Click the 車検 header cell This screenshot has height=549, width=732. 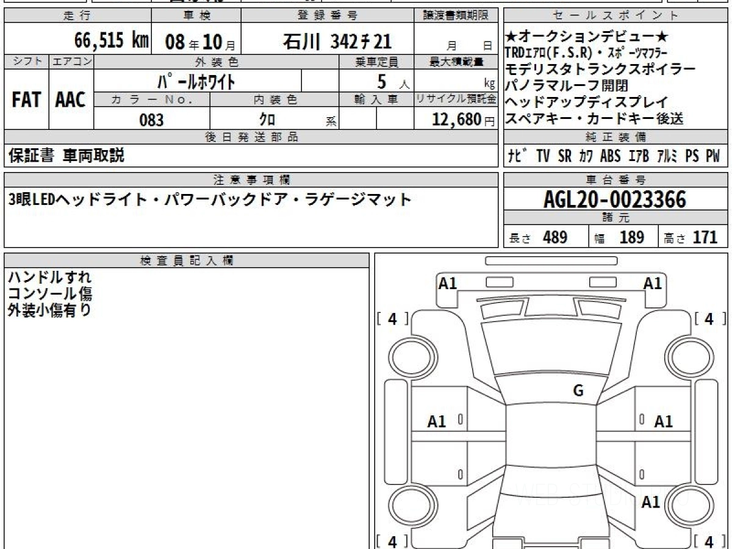(x=196, y=16)
